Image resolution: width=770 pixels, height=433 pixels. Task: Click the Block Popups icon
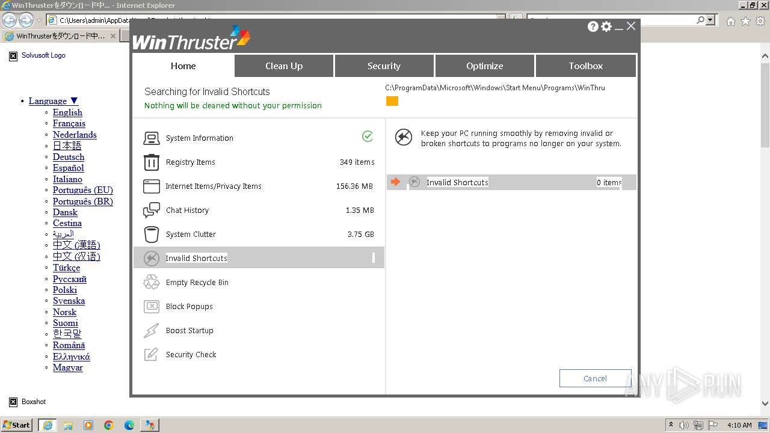pos(152,307)
